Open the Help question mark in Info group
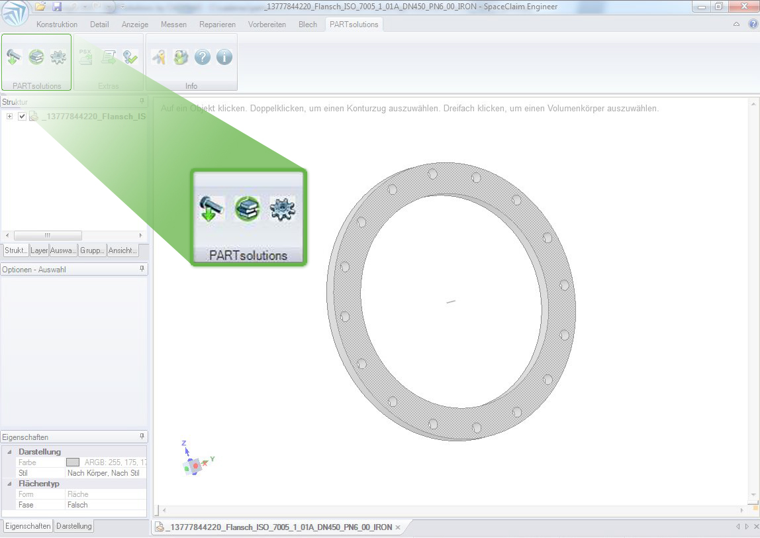This screenshot has width=760, height=538. coord(203,58)
